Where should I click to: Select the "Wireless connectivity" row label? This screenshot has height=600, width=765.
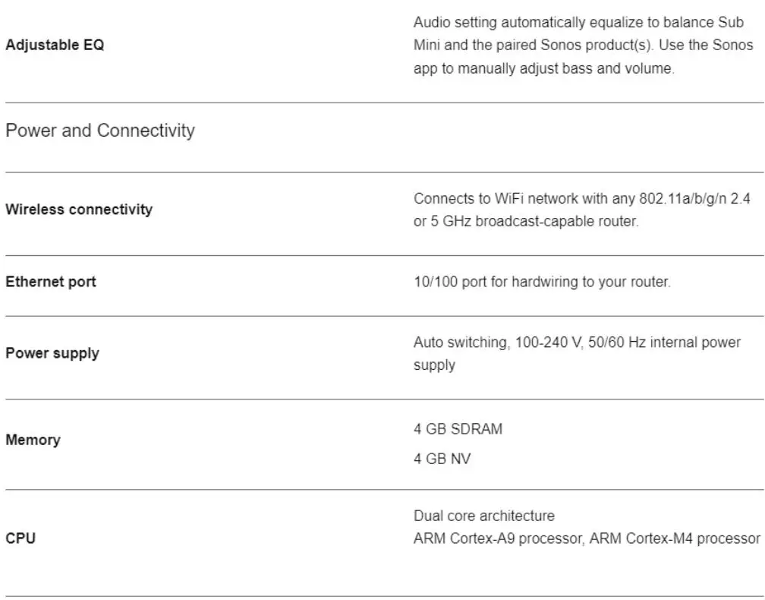coord(79,209)
